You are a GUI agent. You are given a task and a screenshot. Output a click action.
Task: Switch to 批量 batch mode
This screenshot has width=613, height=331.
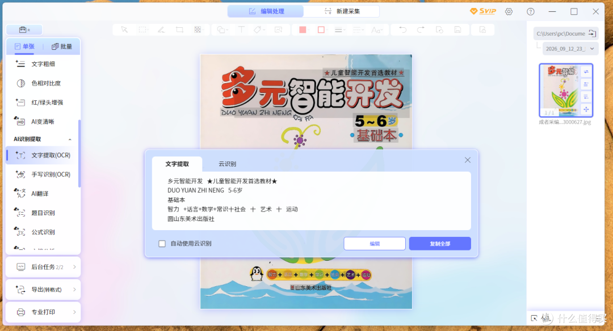tap(62, 46)
